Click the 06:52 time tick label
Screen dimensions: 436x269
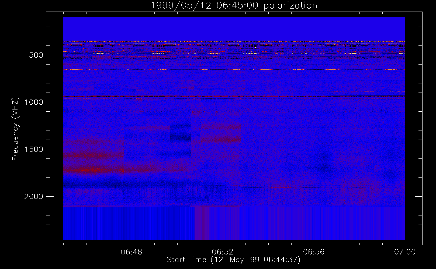point(223,252)
